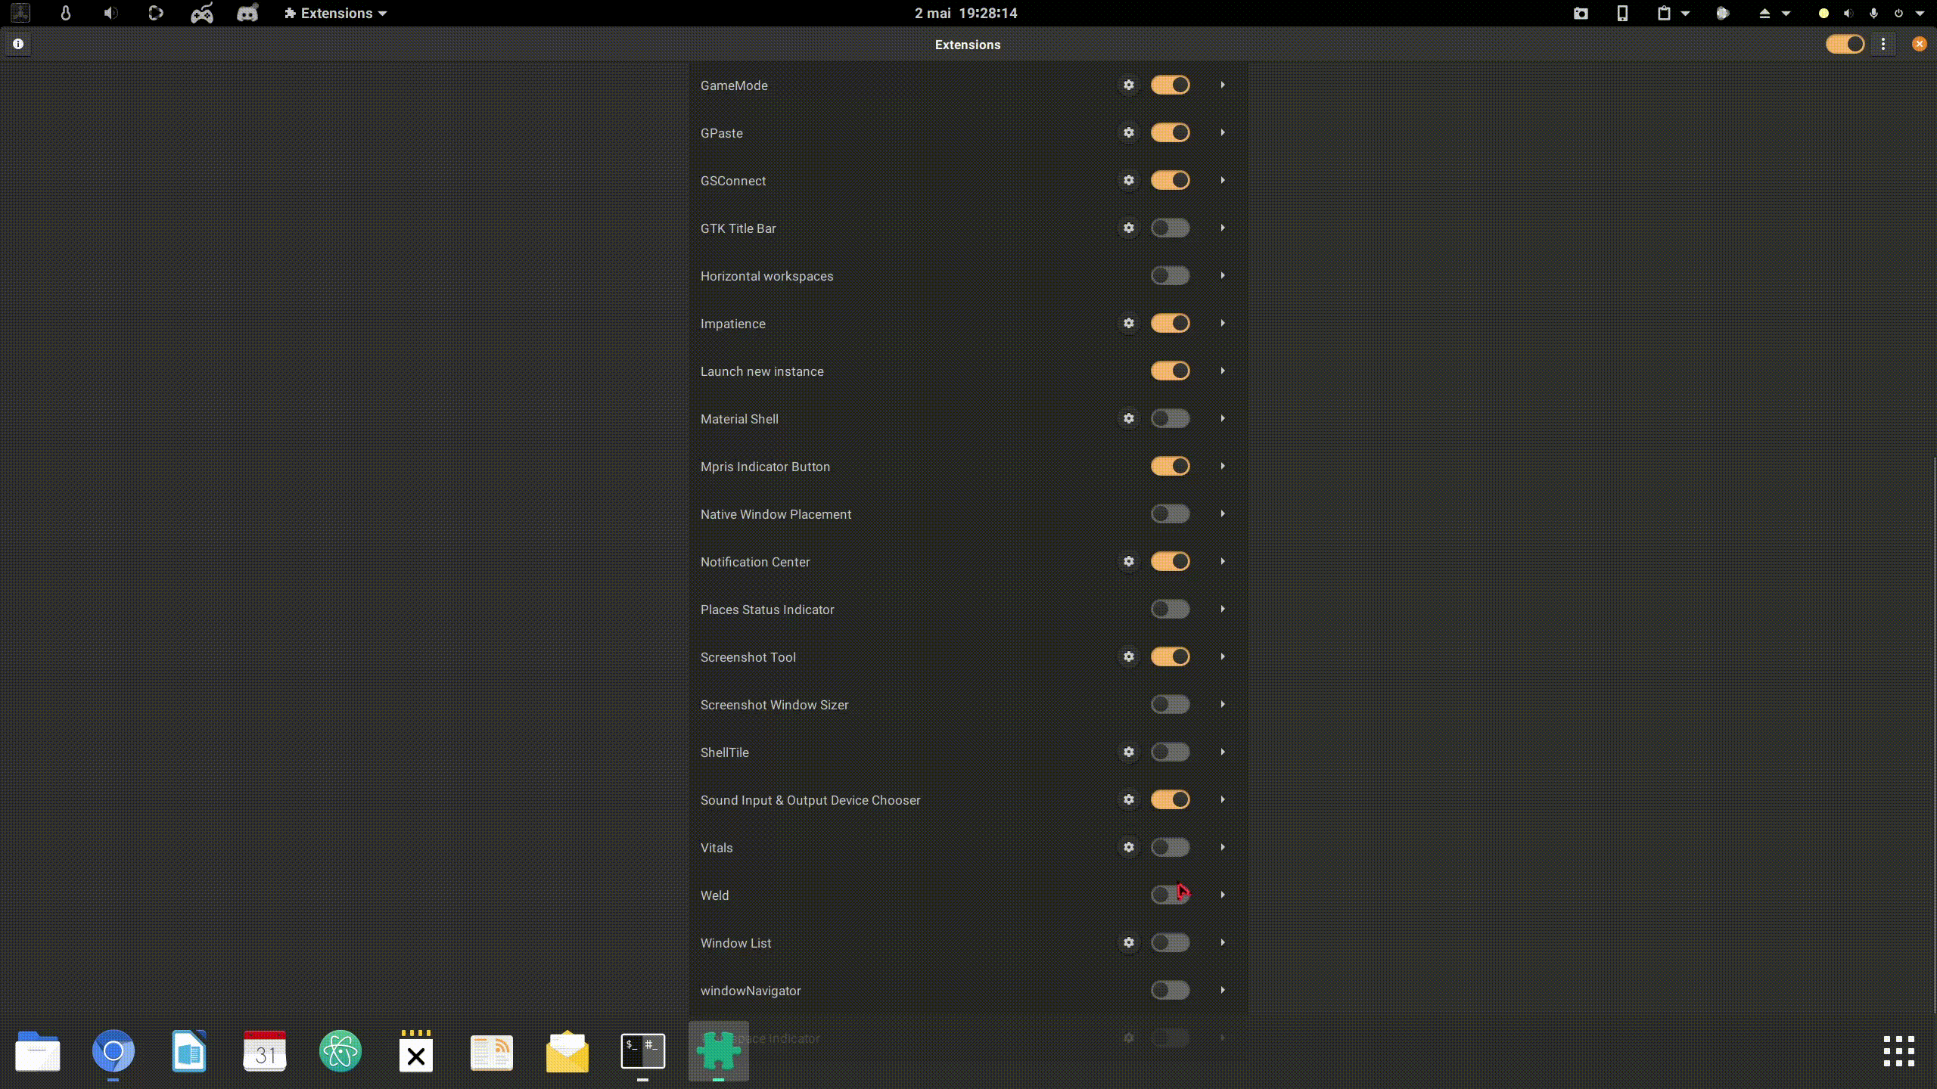The image size is (1937, 1089).
Task: Enable the Weld extension
Action: click(x=1170, y=895)
